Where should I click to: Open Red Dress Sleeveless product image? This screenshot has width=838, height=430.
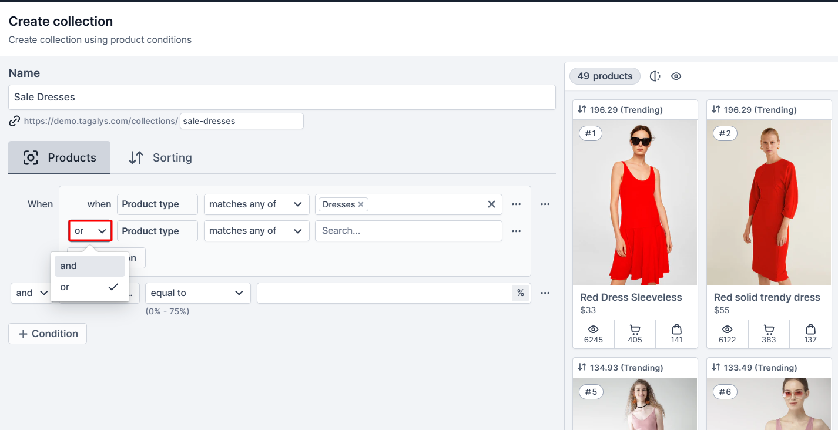click(635, 203)
